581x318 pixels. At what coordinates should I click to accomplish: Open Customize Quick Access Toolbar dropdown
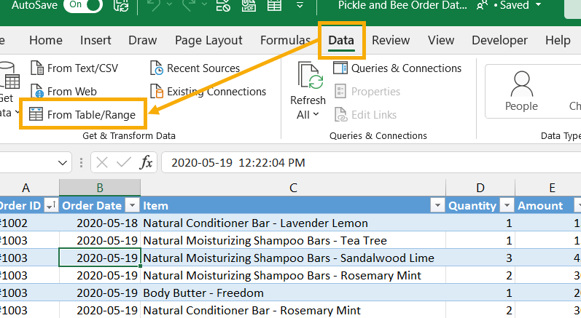[300, 5]
